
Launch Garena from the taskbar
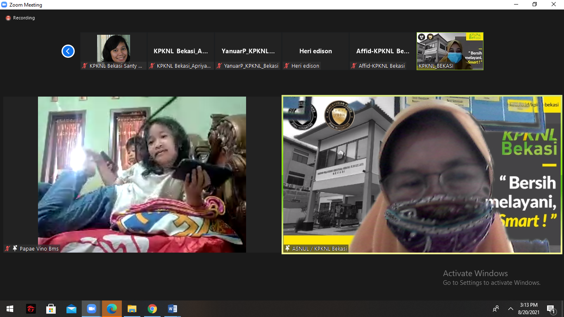coord(31,309)
